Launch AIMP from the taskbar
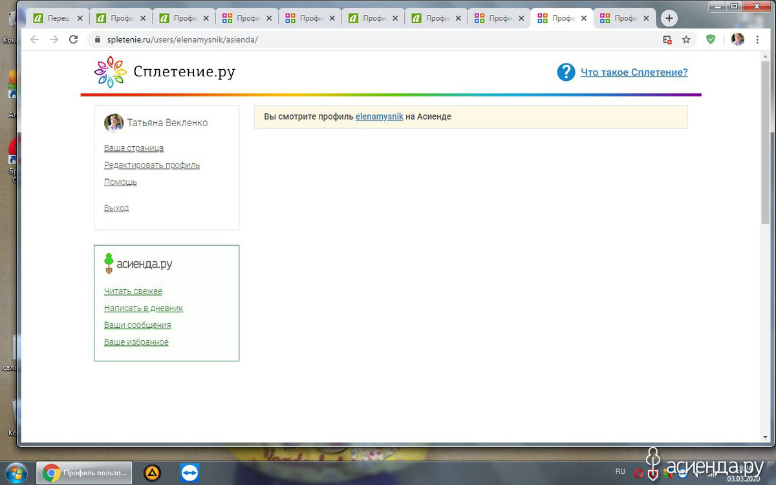 coord(153,473)
